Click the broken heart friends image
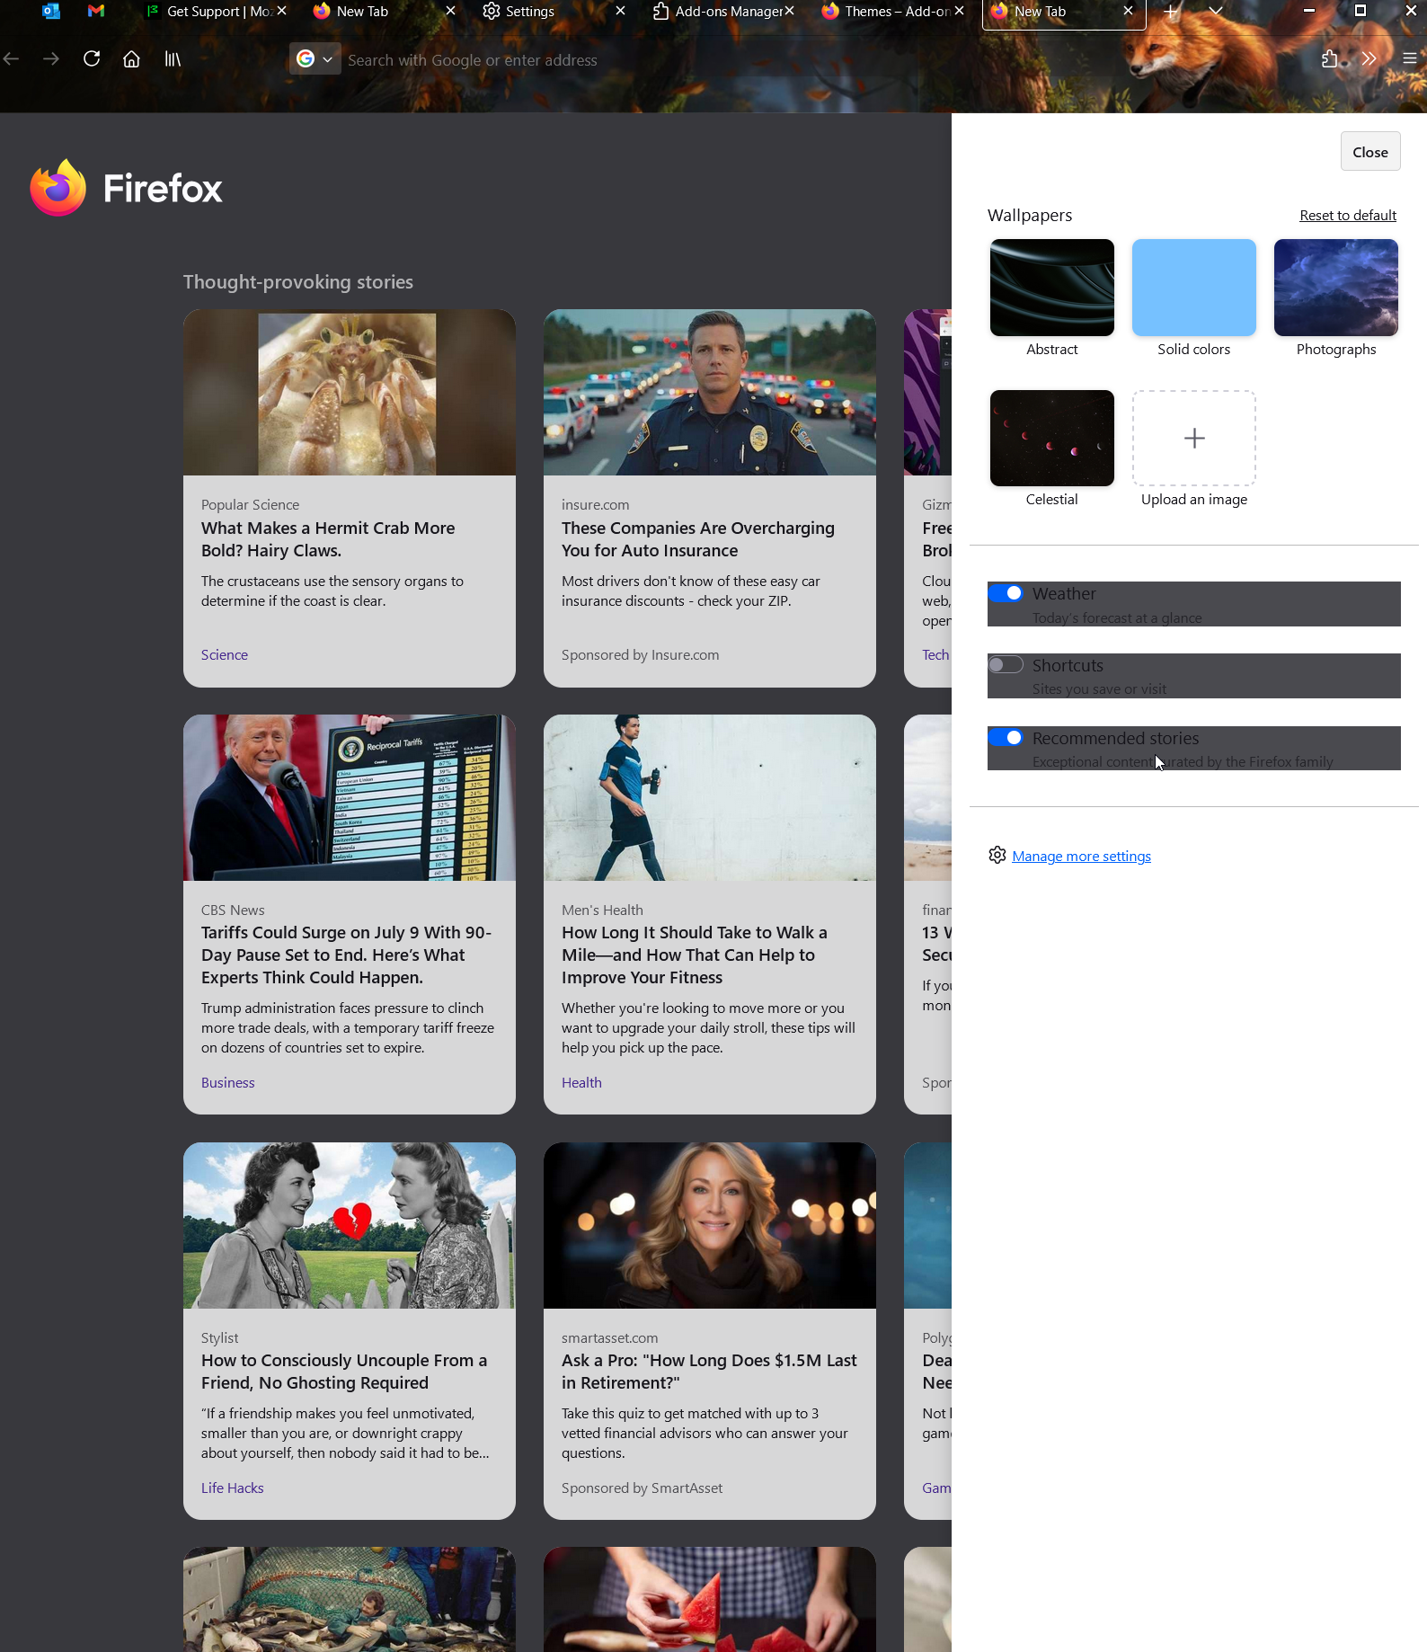This screenshot has height=1652, width=1427. point(349,1226)
